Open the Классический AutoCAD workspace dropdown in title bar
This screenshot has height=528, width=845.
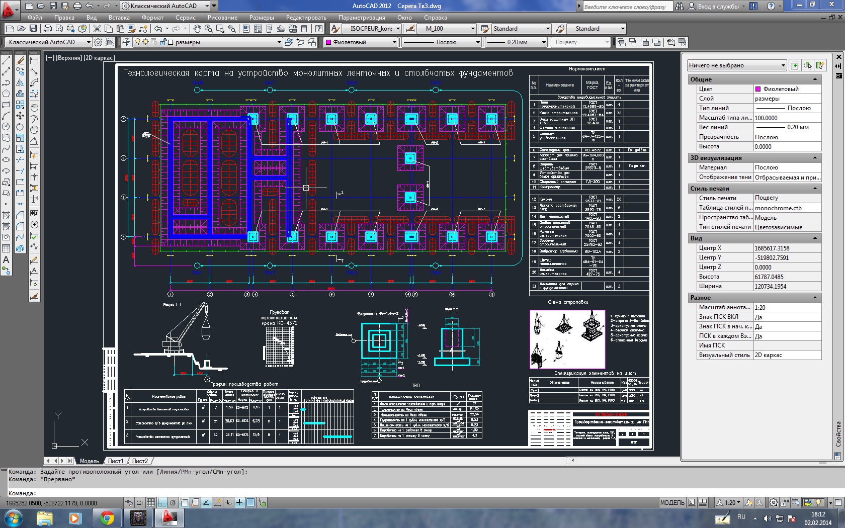point(165,6)
